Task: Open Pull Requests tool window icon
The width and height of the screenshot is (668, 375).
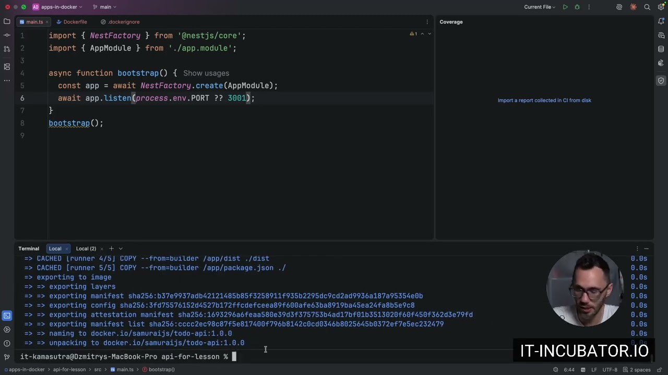Action: click(x=7, y=48)
